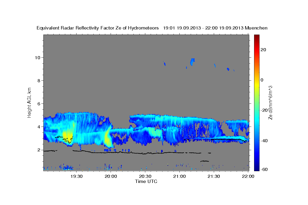Viewport: 308px width, 205px height.
Task: Click the dark red top of the colorbar
Action: click(x=256, y=36)
